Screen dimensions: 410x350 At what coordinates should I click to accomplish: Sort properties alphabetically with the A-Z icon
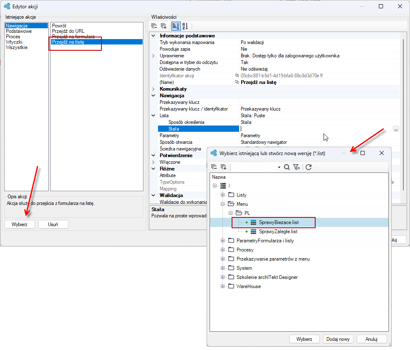tap(185, 26)
